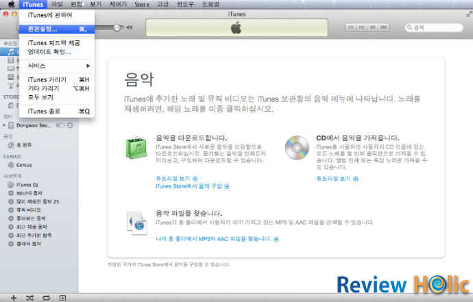Open the 클래식 음악 playlist

pos(29,244)
